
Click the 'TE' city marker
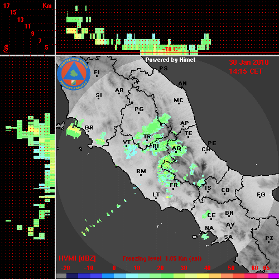point(189,134)
